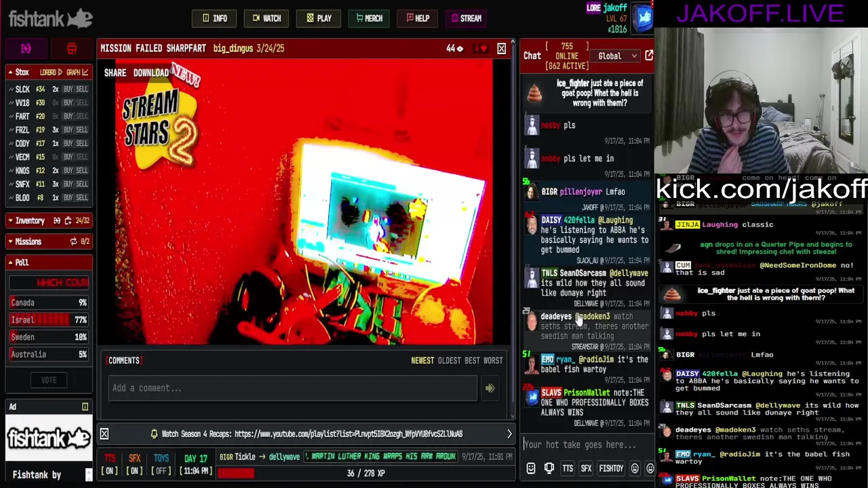Image resolution: width=868 pixels, height=488 pixels.
Task: Share the clip
Action: click(115, 73)
